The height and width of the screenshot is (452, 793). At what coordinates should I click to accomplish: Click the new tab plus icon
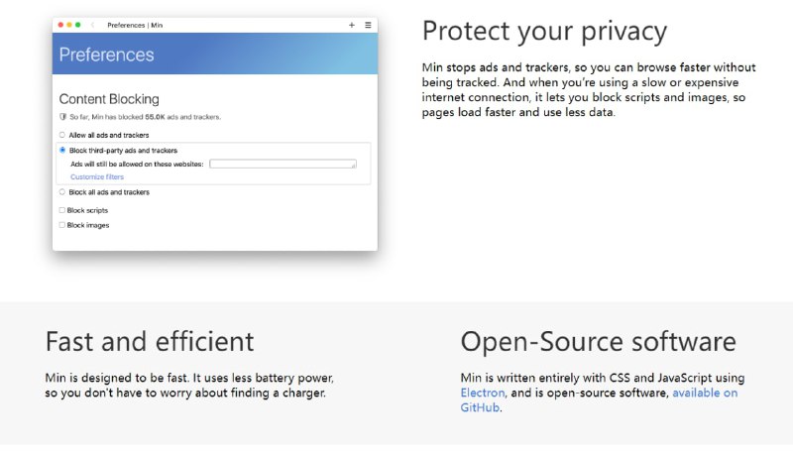coord(352,25)
